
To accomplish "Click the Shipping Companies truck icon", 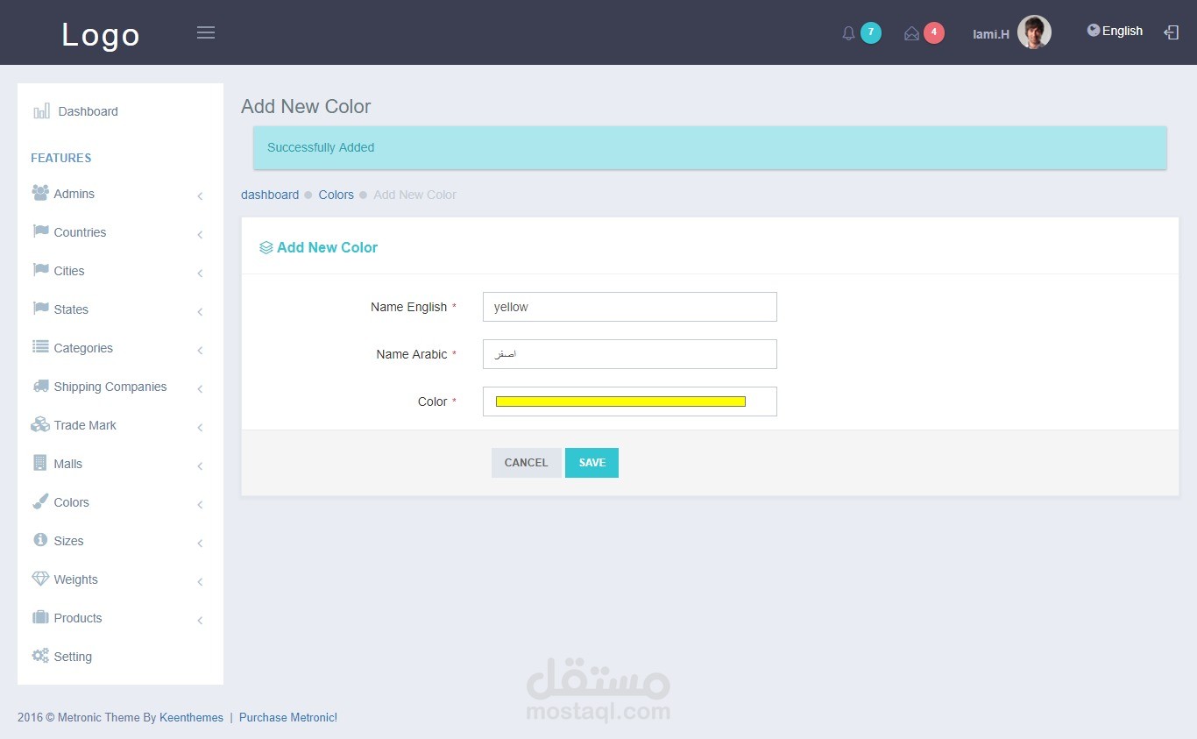I will [x=40, y=386].
